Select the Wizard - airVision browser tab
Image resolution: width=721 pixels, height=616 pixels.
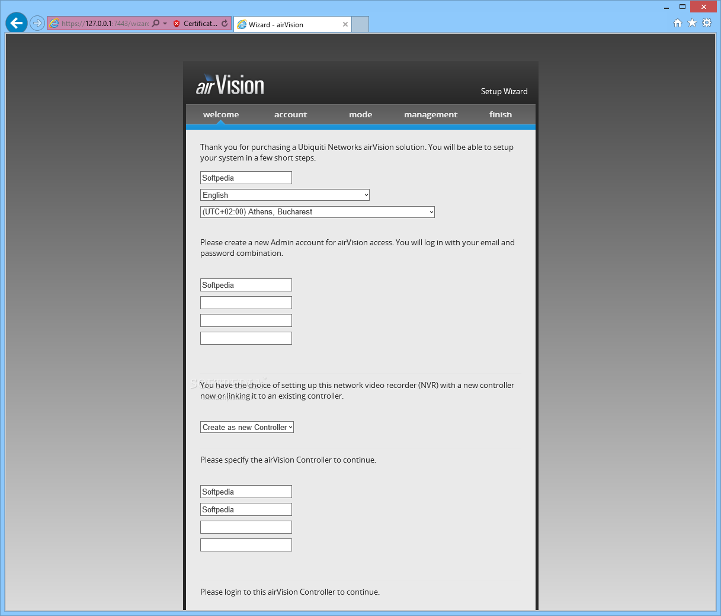pyautogui.click(x=293, y=24)
